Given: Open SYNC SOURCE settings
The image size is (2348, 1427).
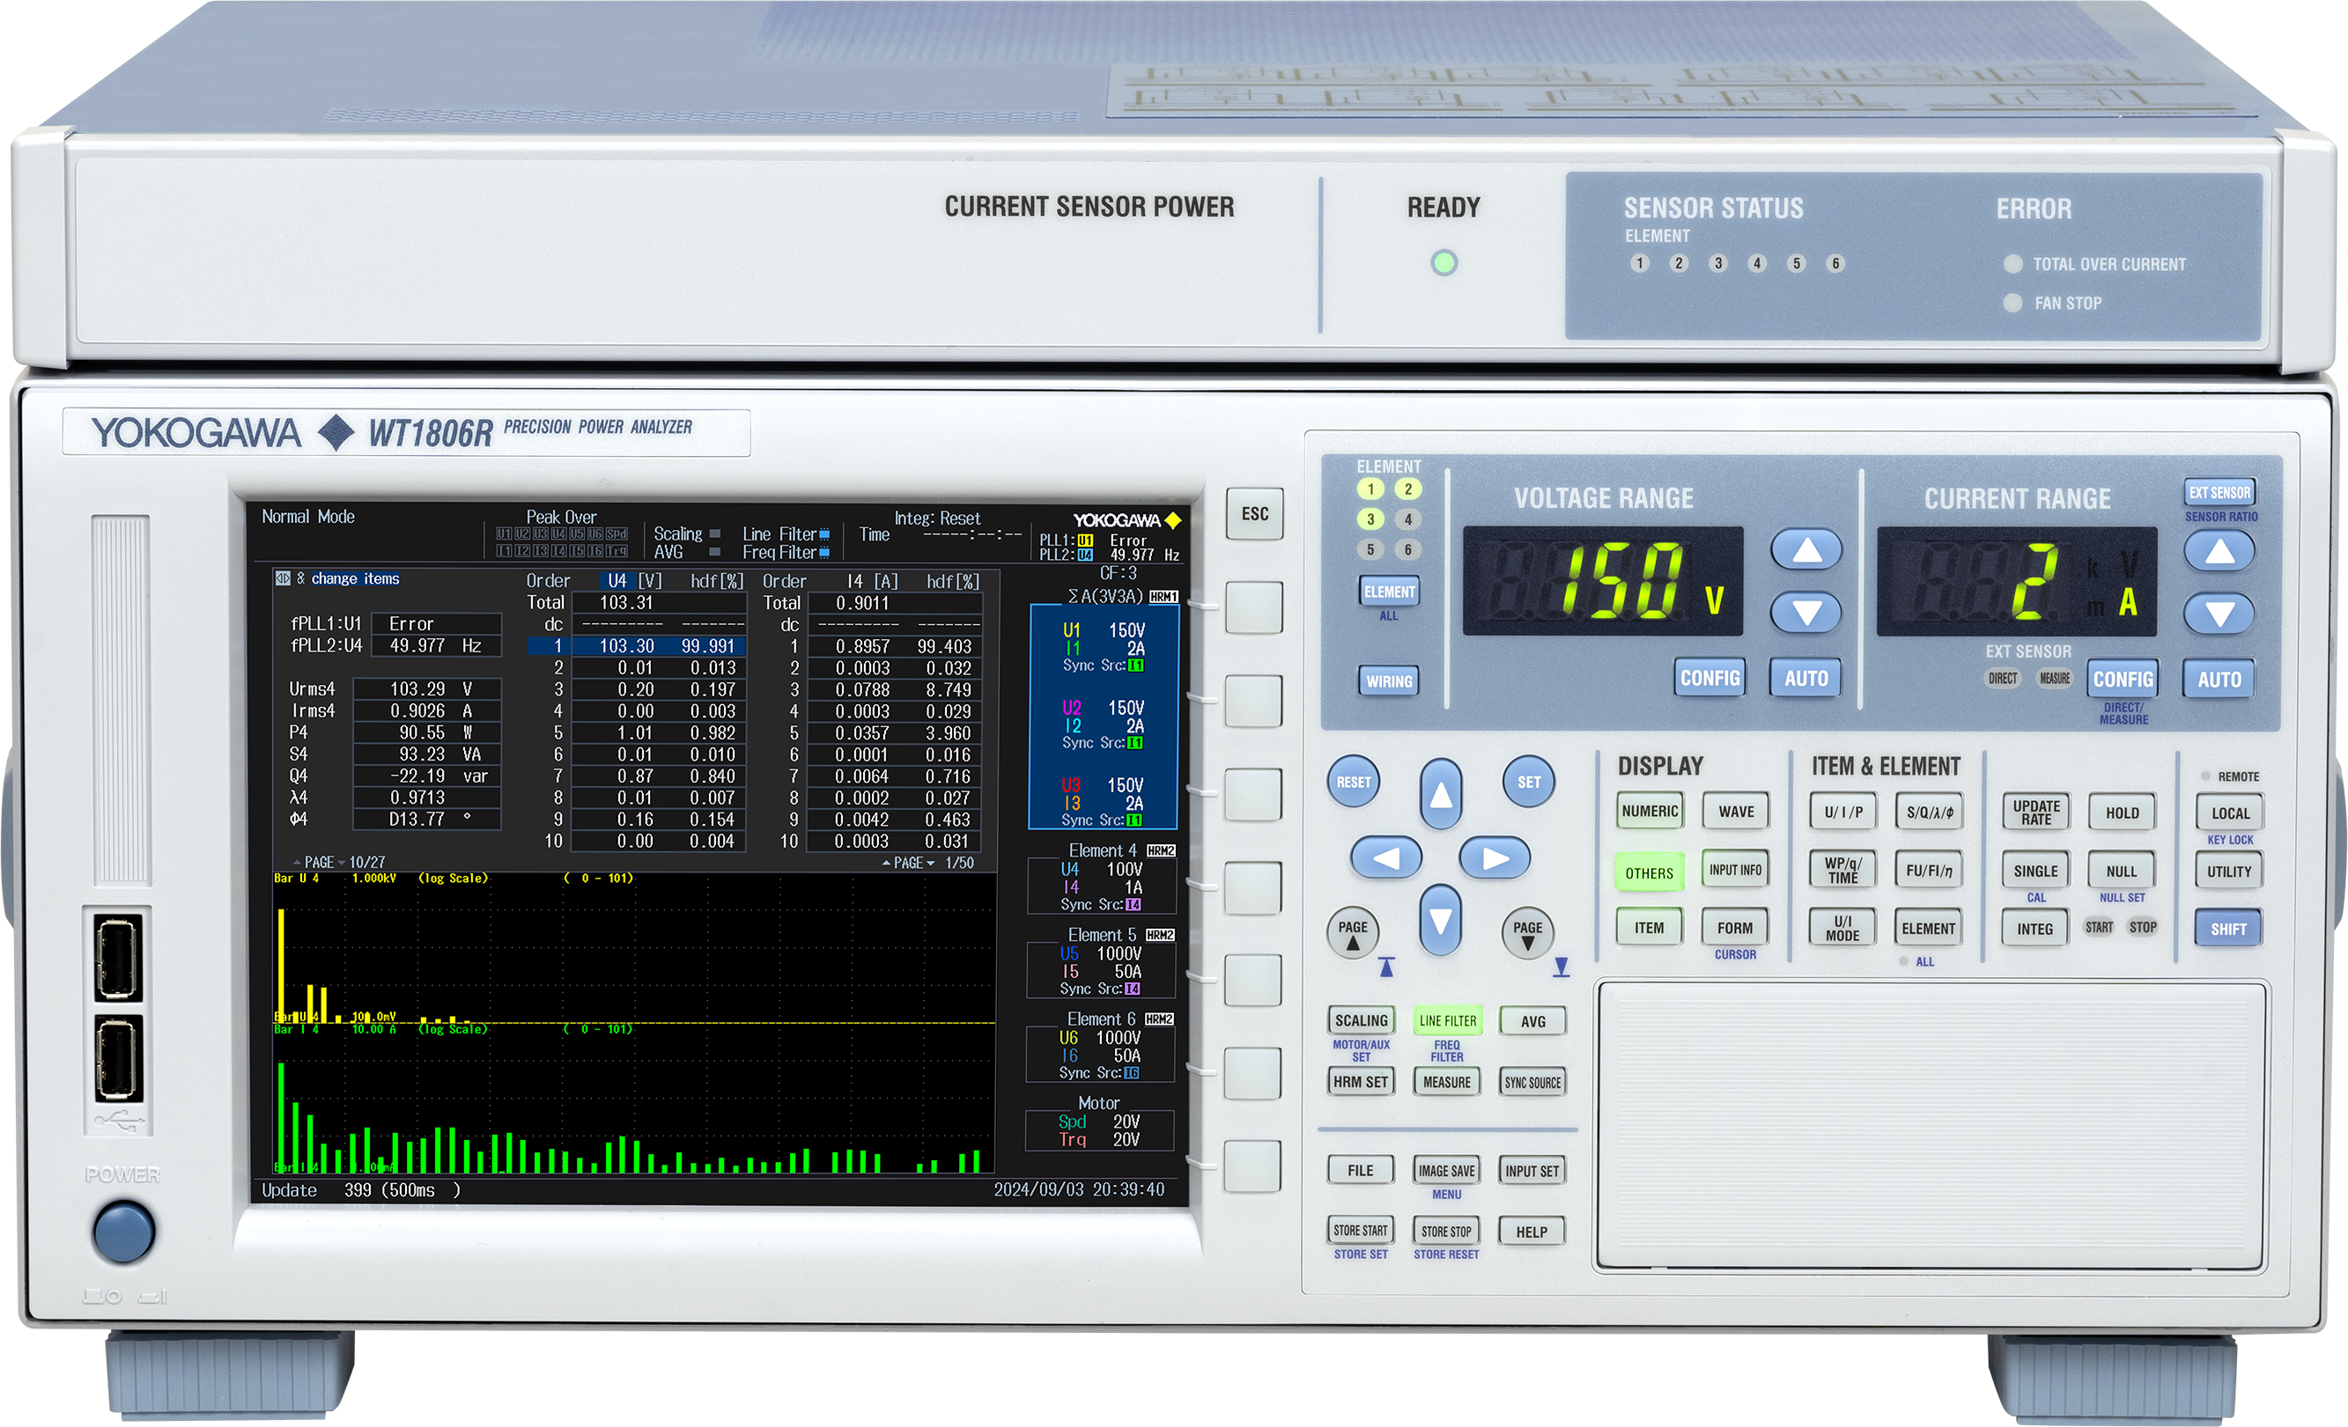Looking at the screenshot, I should pos(1532,1083).
